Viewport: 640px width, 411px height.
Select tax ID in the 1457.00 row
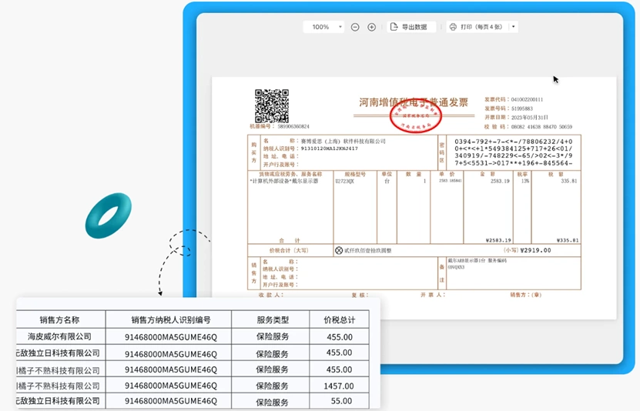click(171, 386)
